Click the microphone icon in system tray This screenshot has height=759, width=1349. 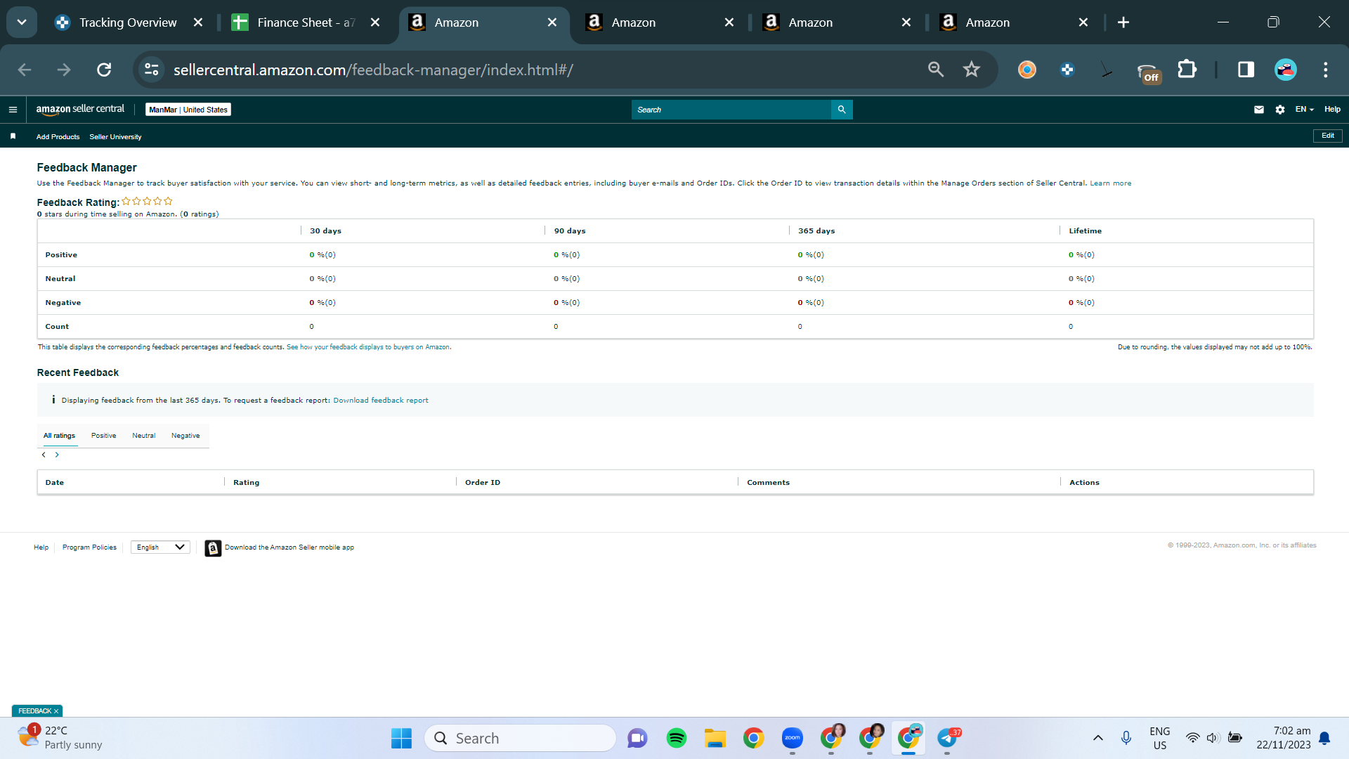(x=1126, y=738)
